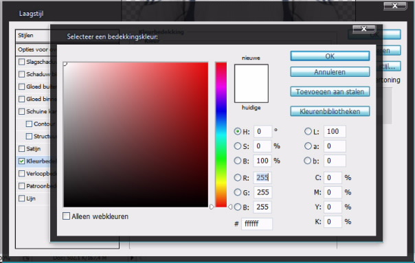Screen dimensions: 415x263
Task: Click the hex color field ffffff
Action: (257, 224)
